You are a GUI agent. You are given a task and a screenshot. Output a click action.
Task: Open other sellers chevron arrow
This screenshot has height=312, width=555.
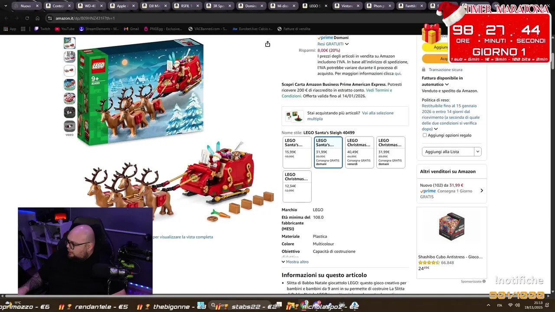481,191
